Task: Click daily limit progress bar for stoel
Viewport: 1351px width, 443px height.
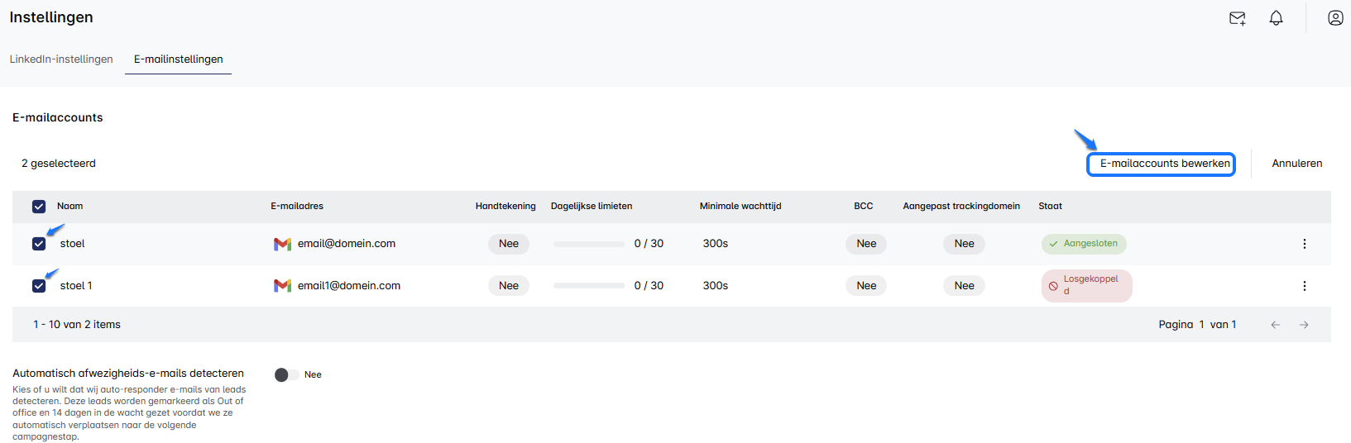Action: coord(588,244)
